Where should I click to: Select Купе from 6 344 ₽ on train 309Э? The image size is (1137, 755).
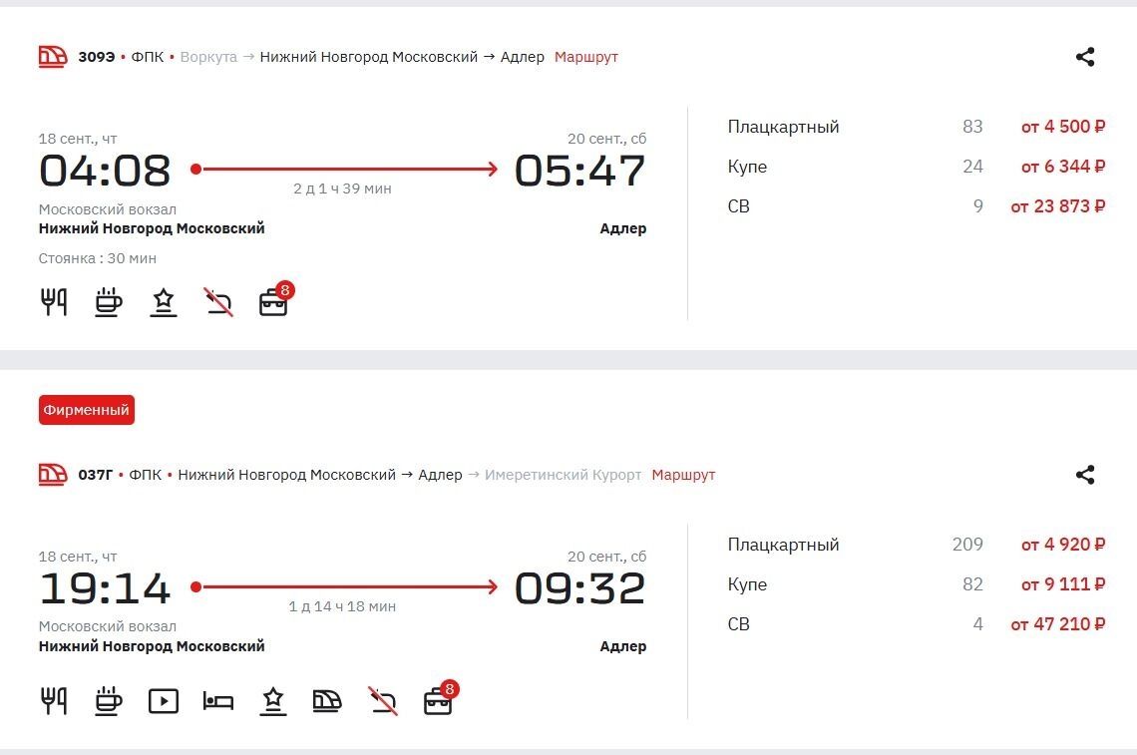click(1062, 167)
